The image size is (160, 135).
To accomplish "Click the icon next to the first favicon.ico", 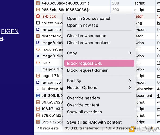I will coord(38,29).
